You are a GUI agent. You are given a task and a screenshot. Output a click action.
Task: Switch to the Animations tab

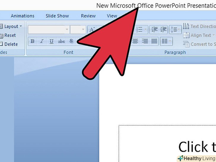tap(23, 16)
